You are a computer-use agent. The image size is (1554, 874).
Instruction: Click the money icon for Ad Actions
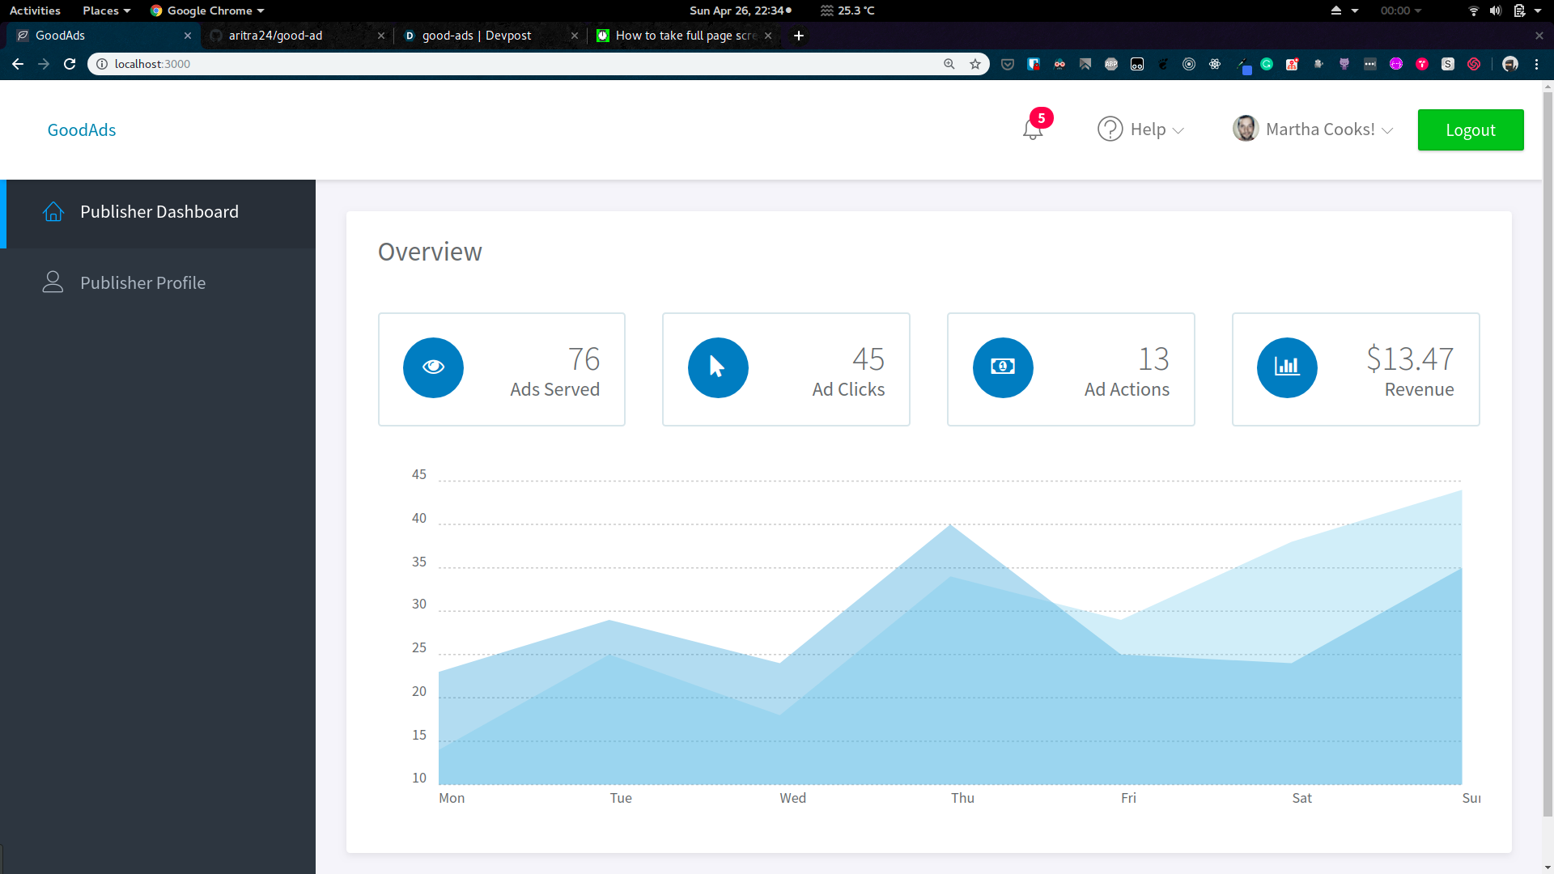pyautogui.click(x=1003, y=367)
